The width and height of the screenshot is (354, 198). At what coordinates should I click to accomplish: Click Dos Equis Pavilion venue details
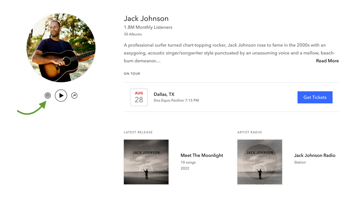pyautogui.click(x=176, y=100)
